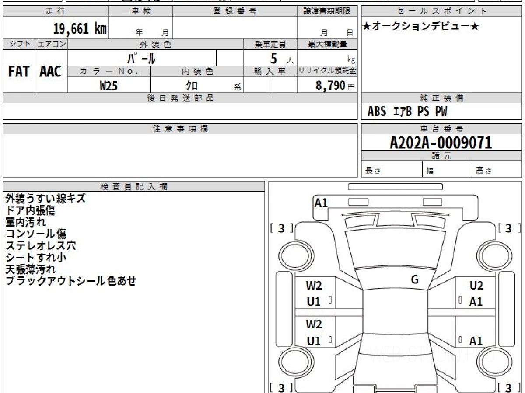
Task: Click the W25 color number value
Action: [108, 86]
